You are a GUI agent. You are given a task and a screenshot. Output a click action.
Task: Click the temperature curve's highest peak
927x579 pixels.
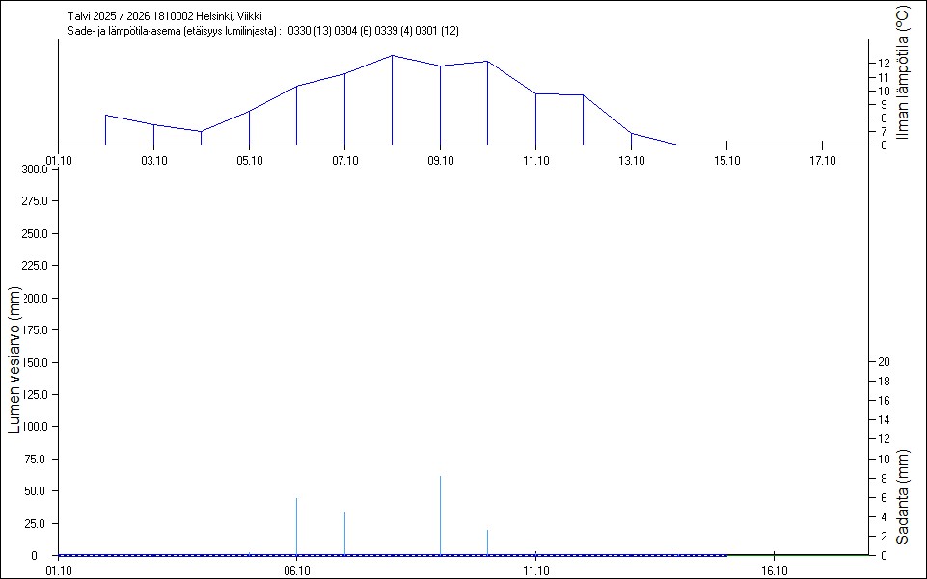click(392, 56)
